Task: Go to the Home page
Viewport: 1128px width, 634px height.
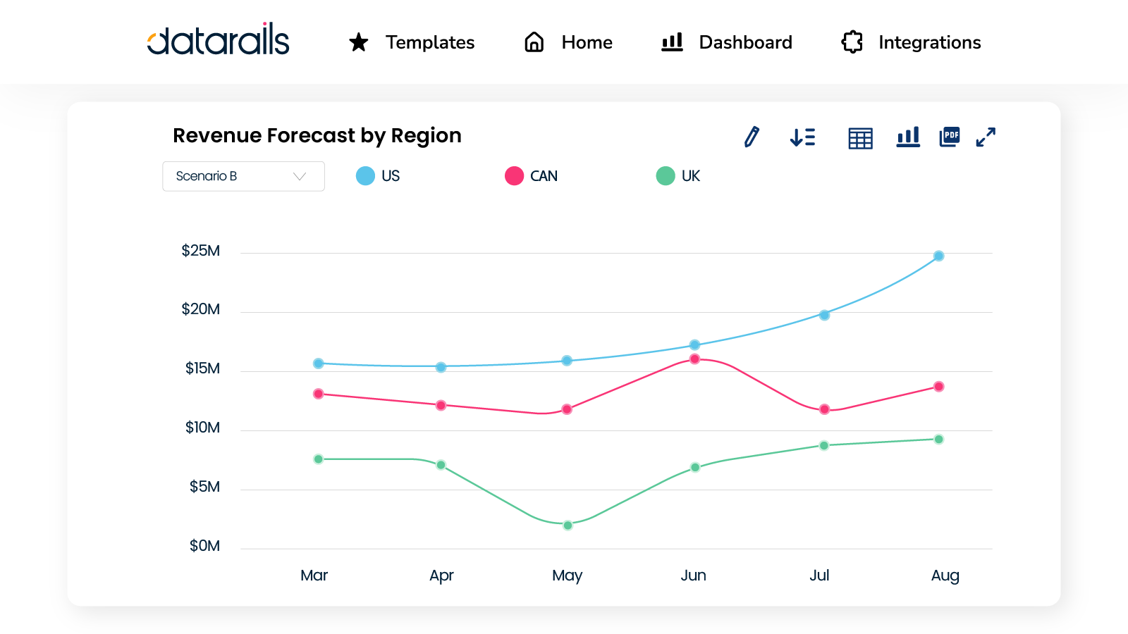Action: [568, 42]
